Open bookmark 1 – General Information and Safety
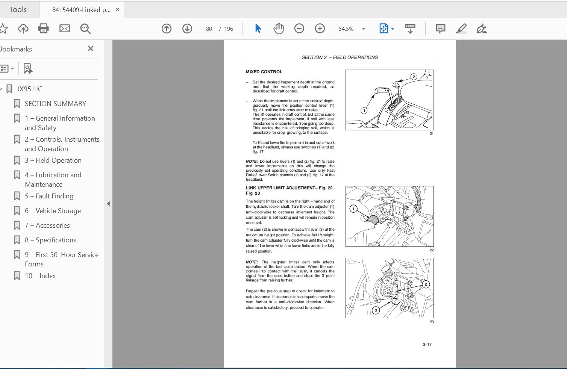 point(60,123)
